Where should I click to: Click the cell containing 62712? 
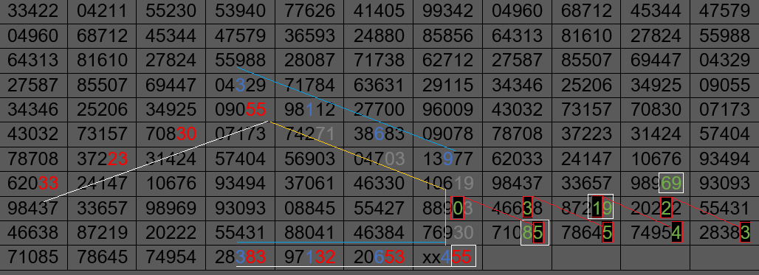coord(447,60)
